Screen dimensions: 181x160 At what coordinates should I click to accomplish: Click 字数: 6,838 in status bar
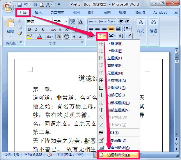click(x=33, y=155)
